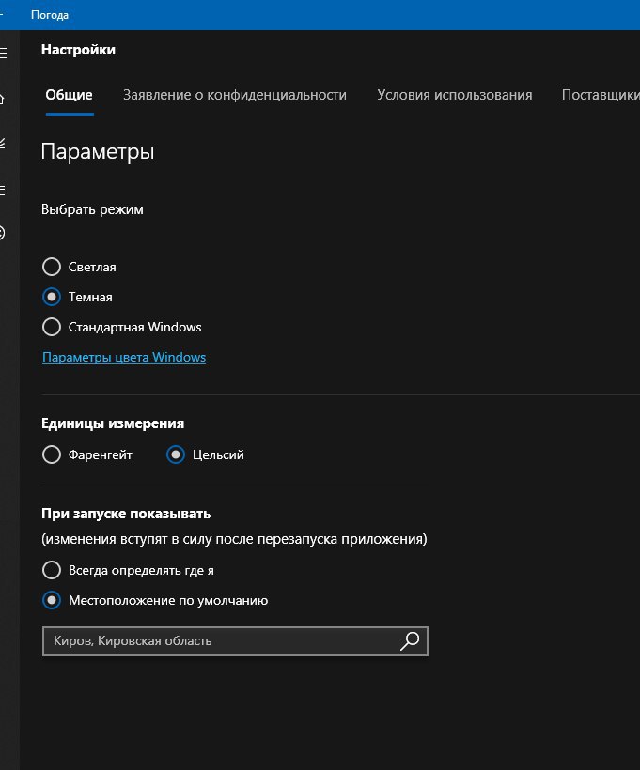Go to the Home forecast icon in sidebar

point(2,99)
